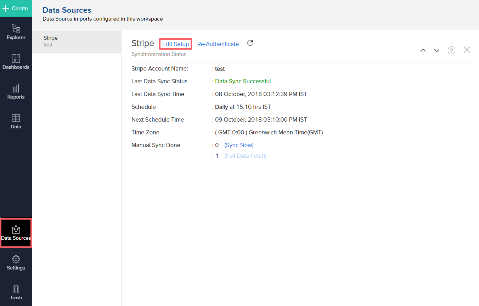Open the Data table sidebar icon
This screenshot has width=479, height=306.
click(x=16, y=121)
